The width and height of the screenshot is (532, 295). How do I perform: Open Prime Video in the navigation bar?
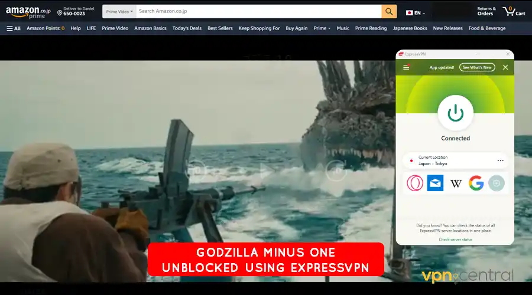pyautogui.click(x=115, y=28)
